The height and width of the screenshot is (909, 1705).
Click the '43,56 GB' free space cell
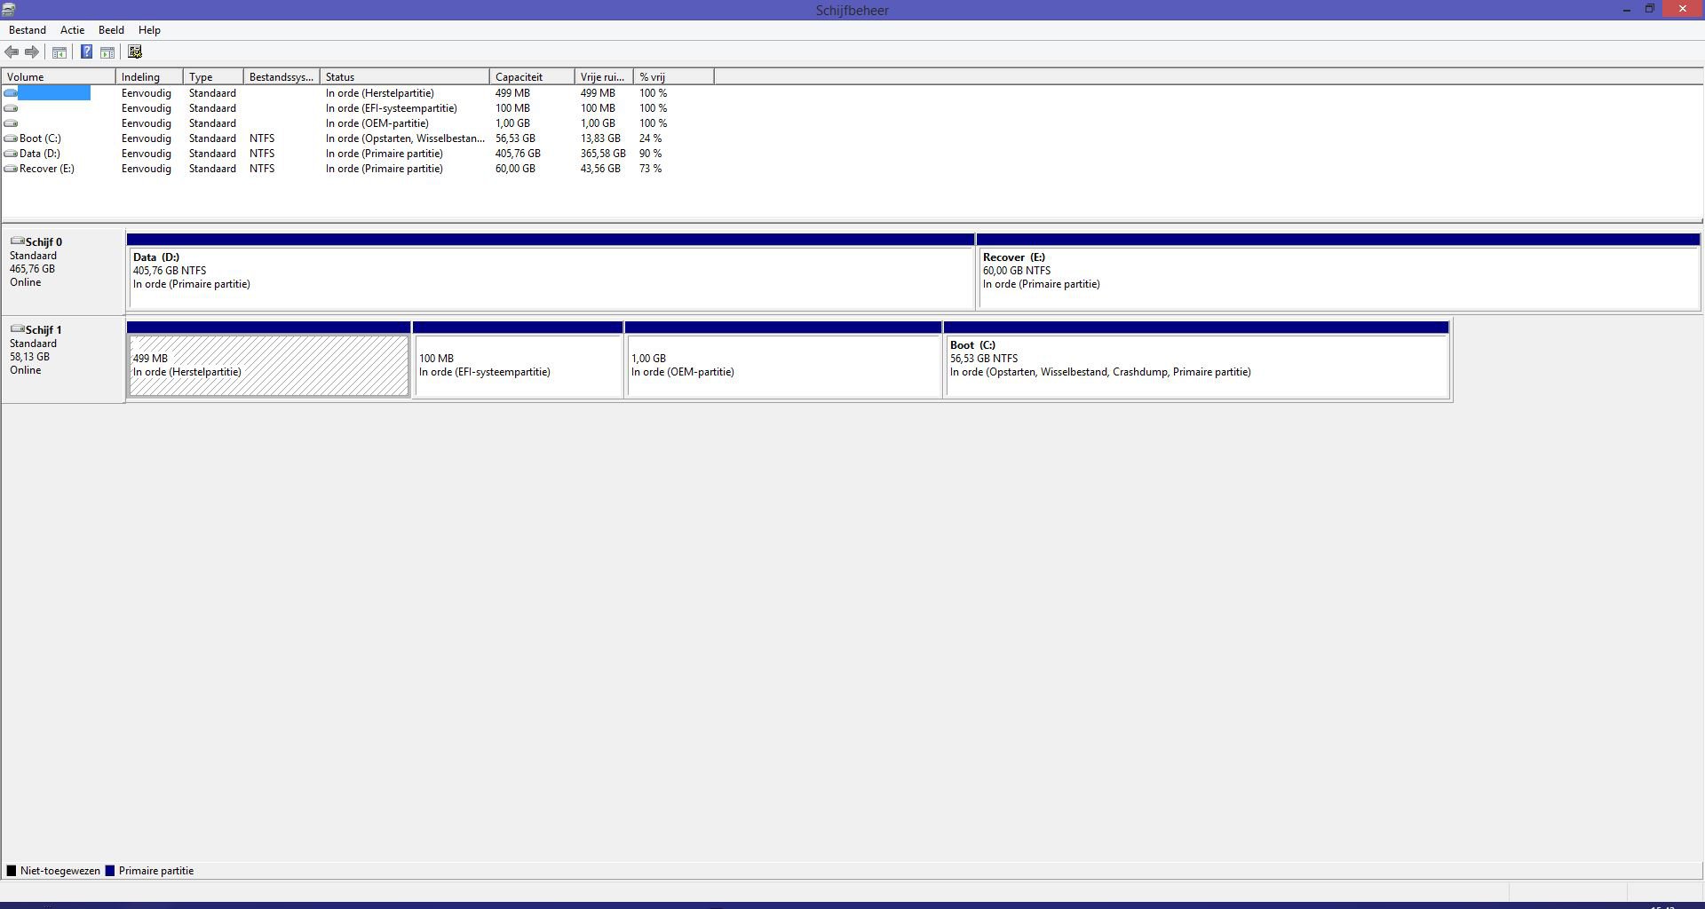pos(600,169)
